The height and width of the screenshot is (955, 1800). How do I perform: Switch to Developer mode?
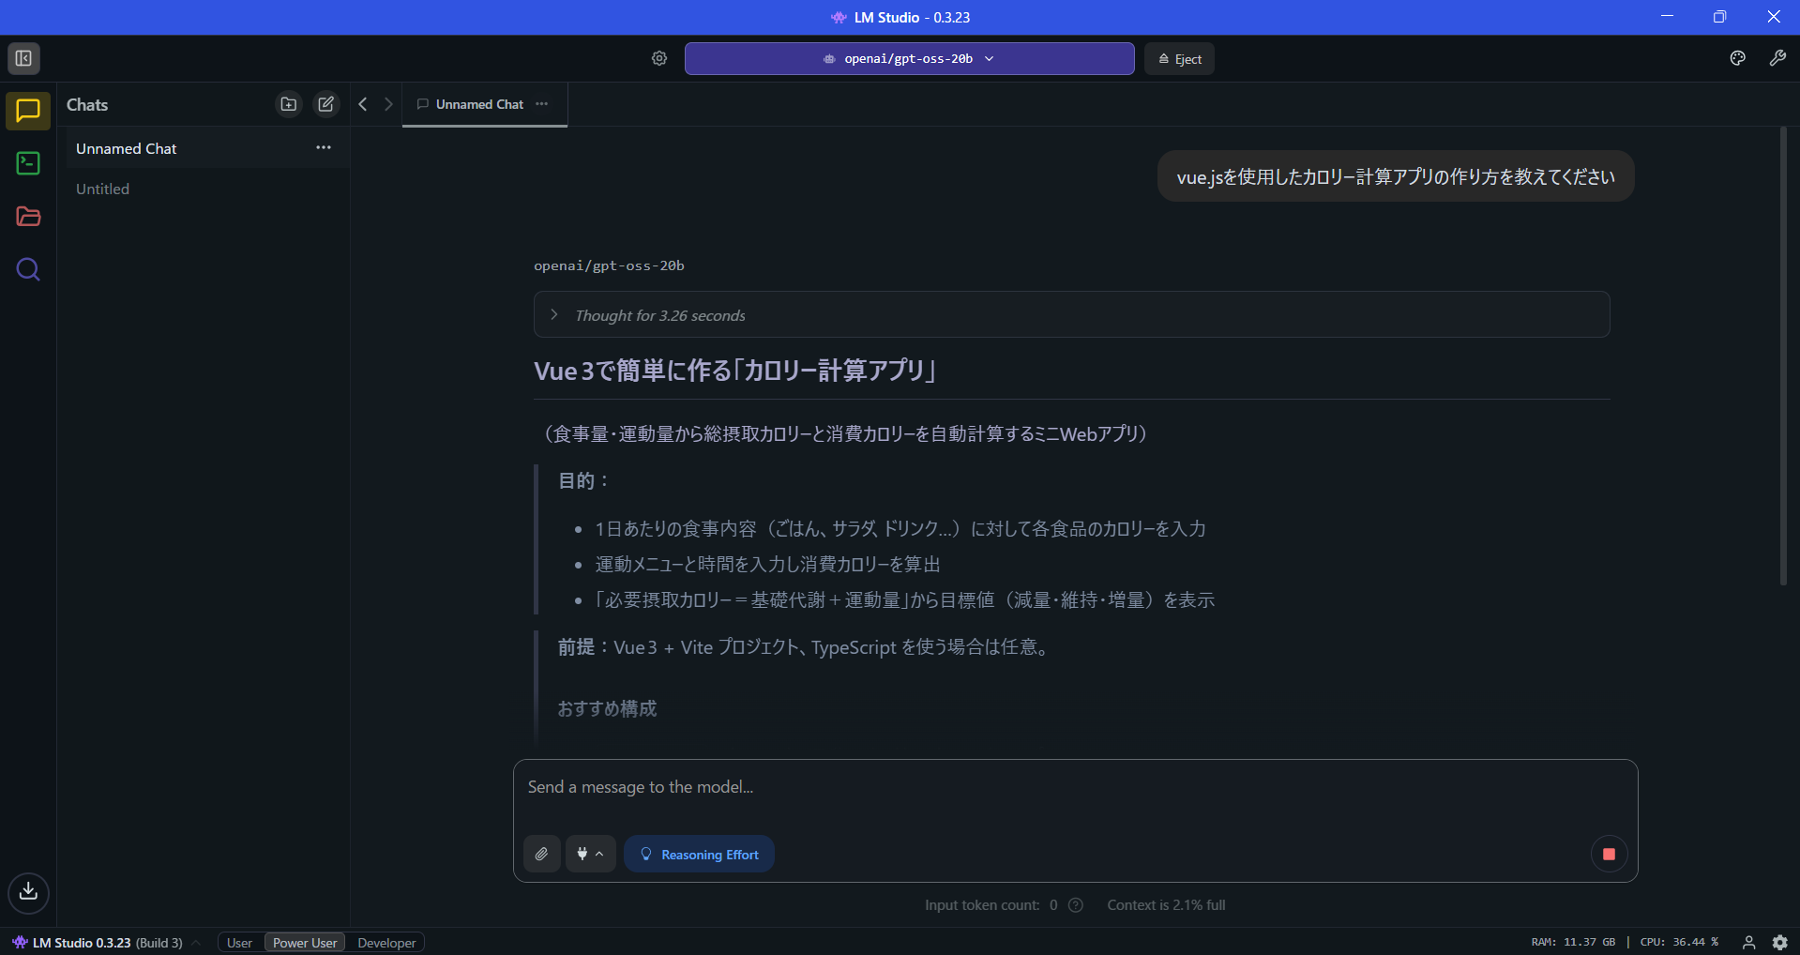[x=386, y=943]
